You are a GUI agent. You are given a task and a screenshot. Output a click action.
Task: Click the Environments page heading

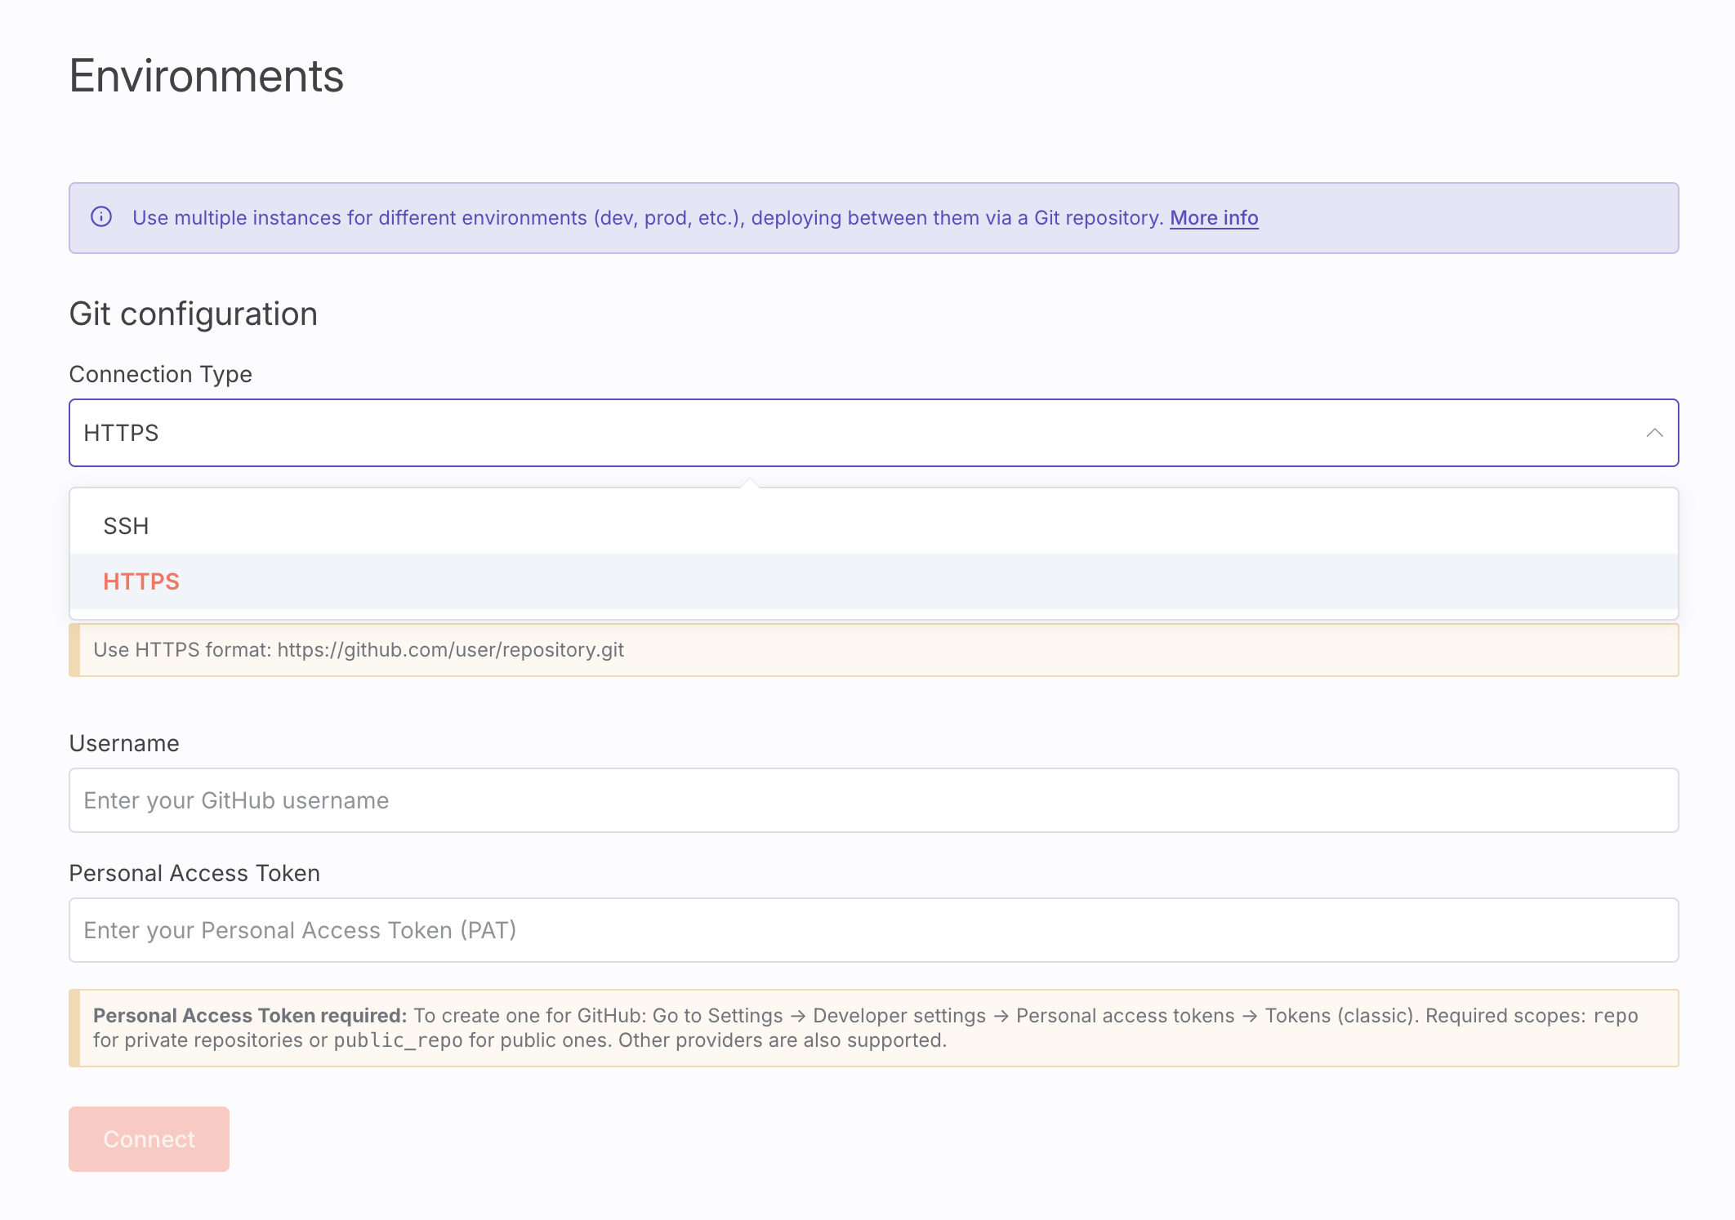207,76
